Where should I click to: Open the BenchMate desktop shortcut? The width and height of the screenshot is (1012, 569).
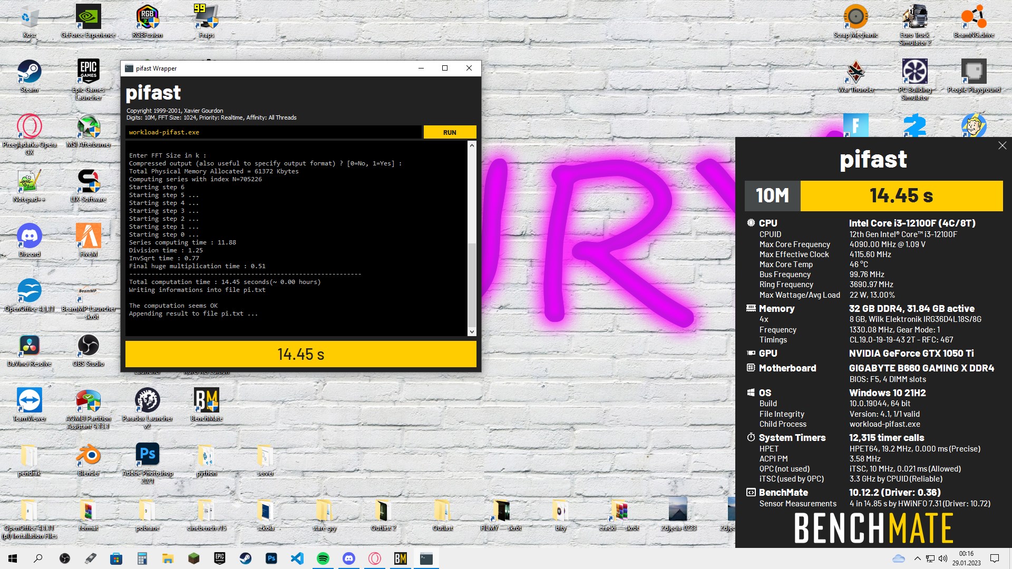207,405
